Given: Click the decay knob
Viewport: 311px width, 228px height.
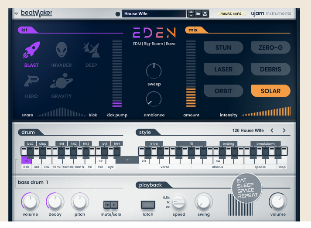Looking at the screenshot, I should coord(55,201).
